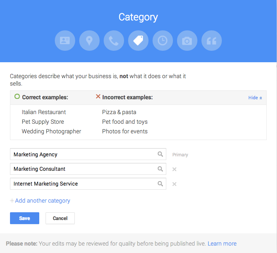Screen dimensions: 277x253
Task: Click search icon in Marketing Agency field
Action: tap(160, 154)
